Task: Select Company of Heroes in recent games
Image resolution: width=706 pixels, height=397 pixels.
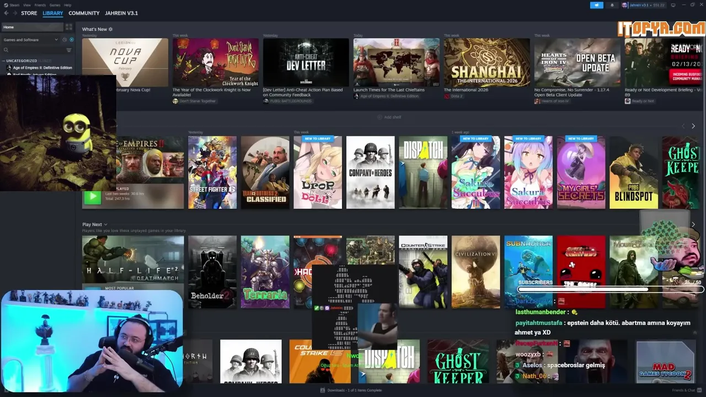Action: (371, 173)
